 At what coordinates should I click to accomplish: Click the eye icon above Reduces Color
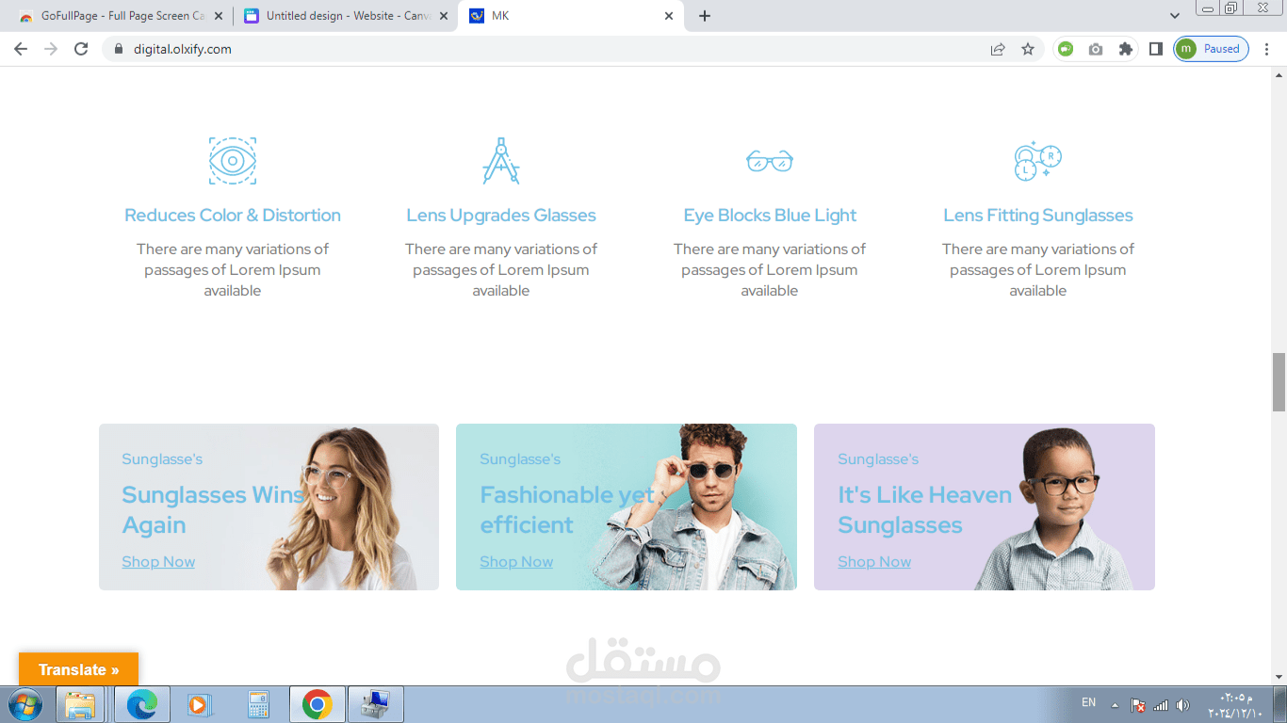tap(233, 160)
